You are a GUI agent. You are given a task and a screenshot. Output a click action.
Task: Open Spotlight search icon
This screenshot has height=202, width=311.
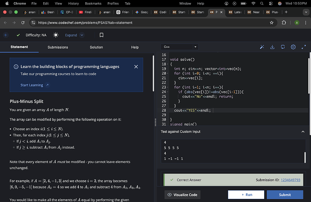click(x=262, y=3)
